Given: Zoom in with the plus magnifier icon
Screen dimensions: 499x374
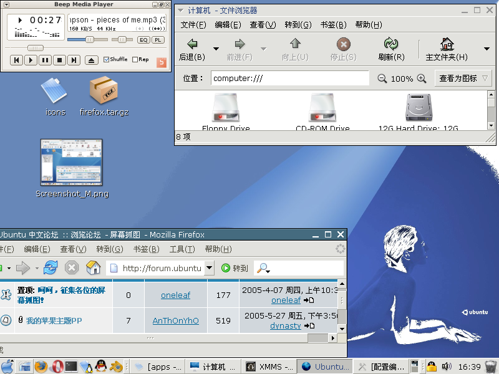Looking at the screenshot, I should (422, 79).
